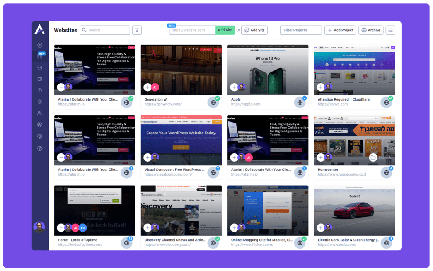
Task: Open the help question mark sidebar icon
Action: (40, 148)
